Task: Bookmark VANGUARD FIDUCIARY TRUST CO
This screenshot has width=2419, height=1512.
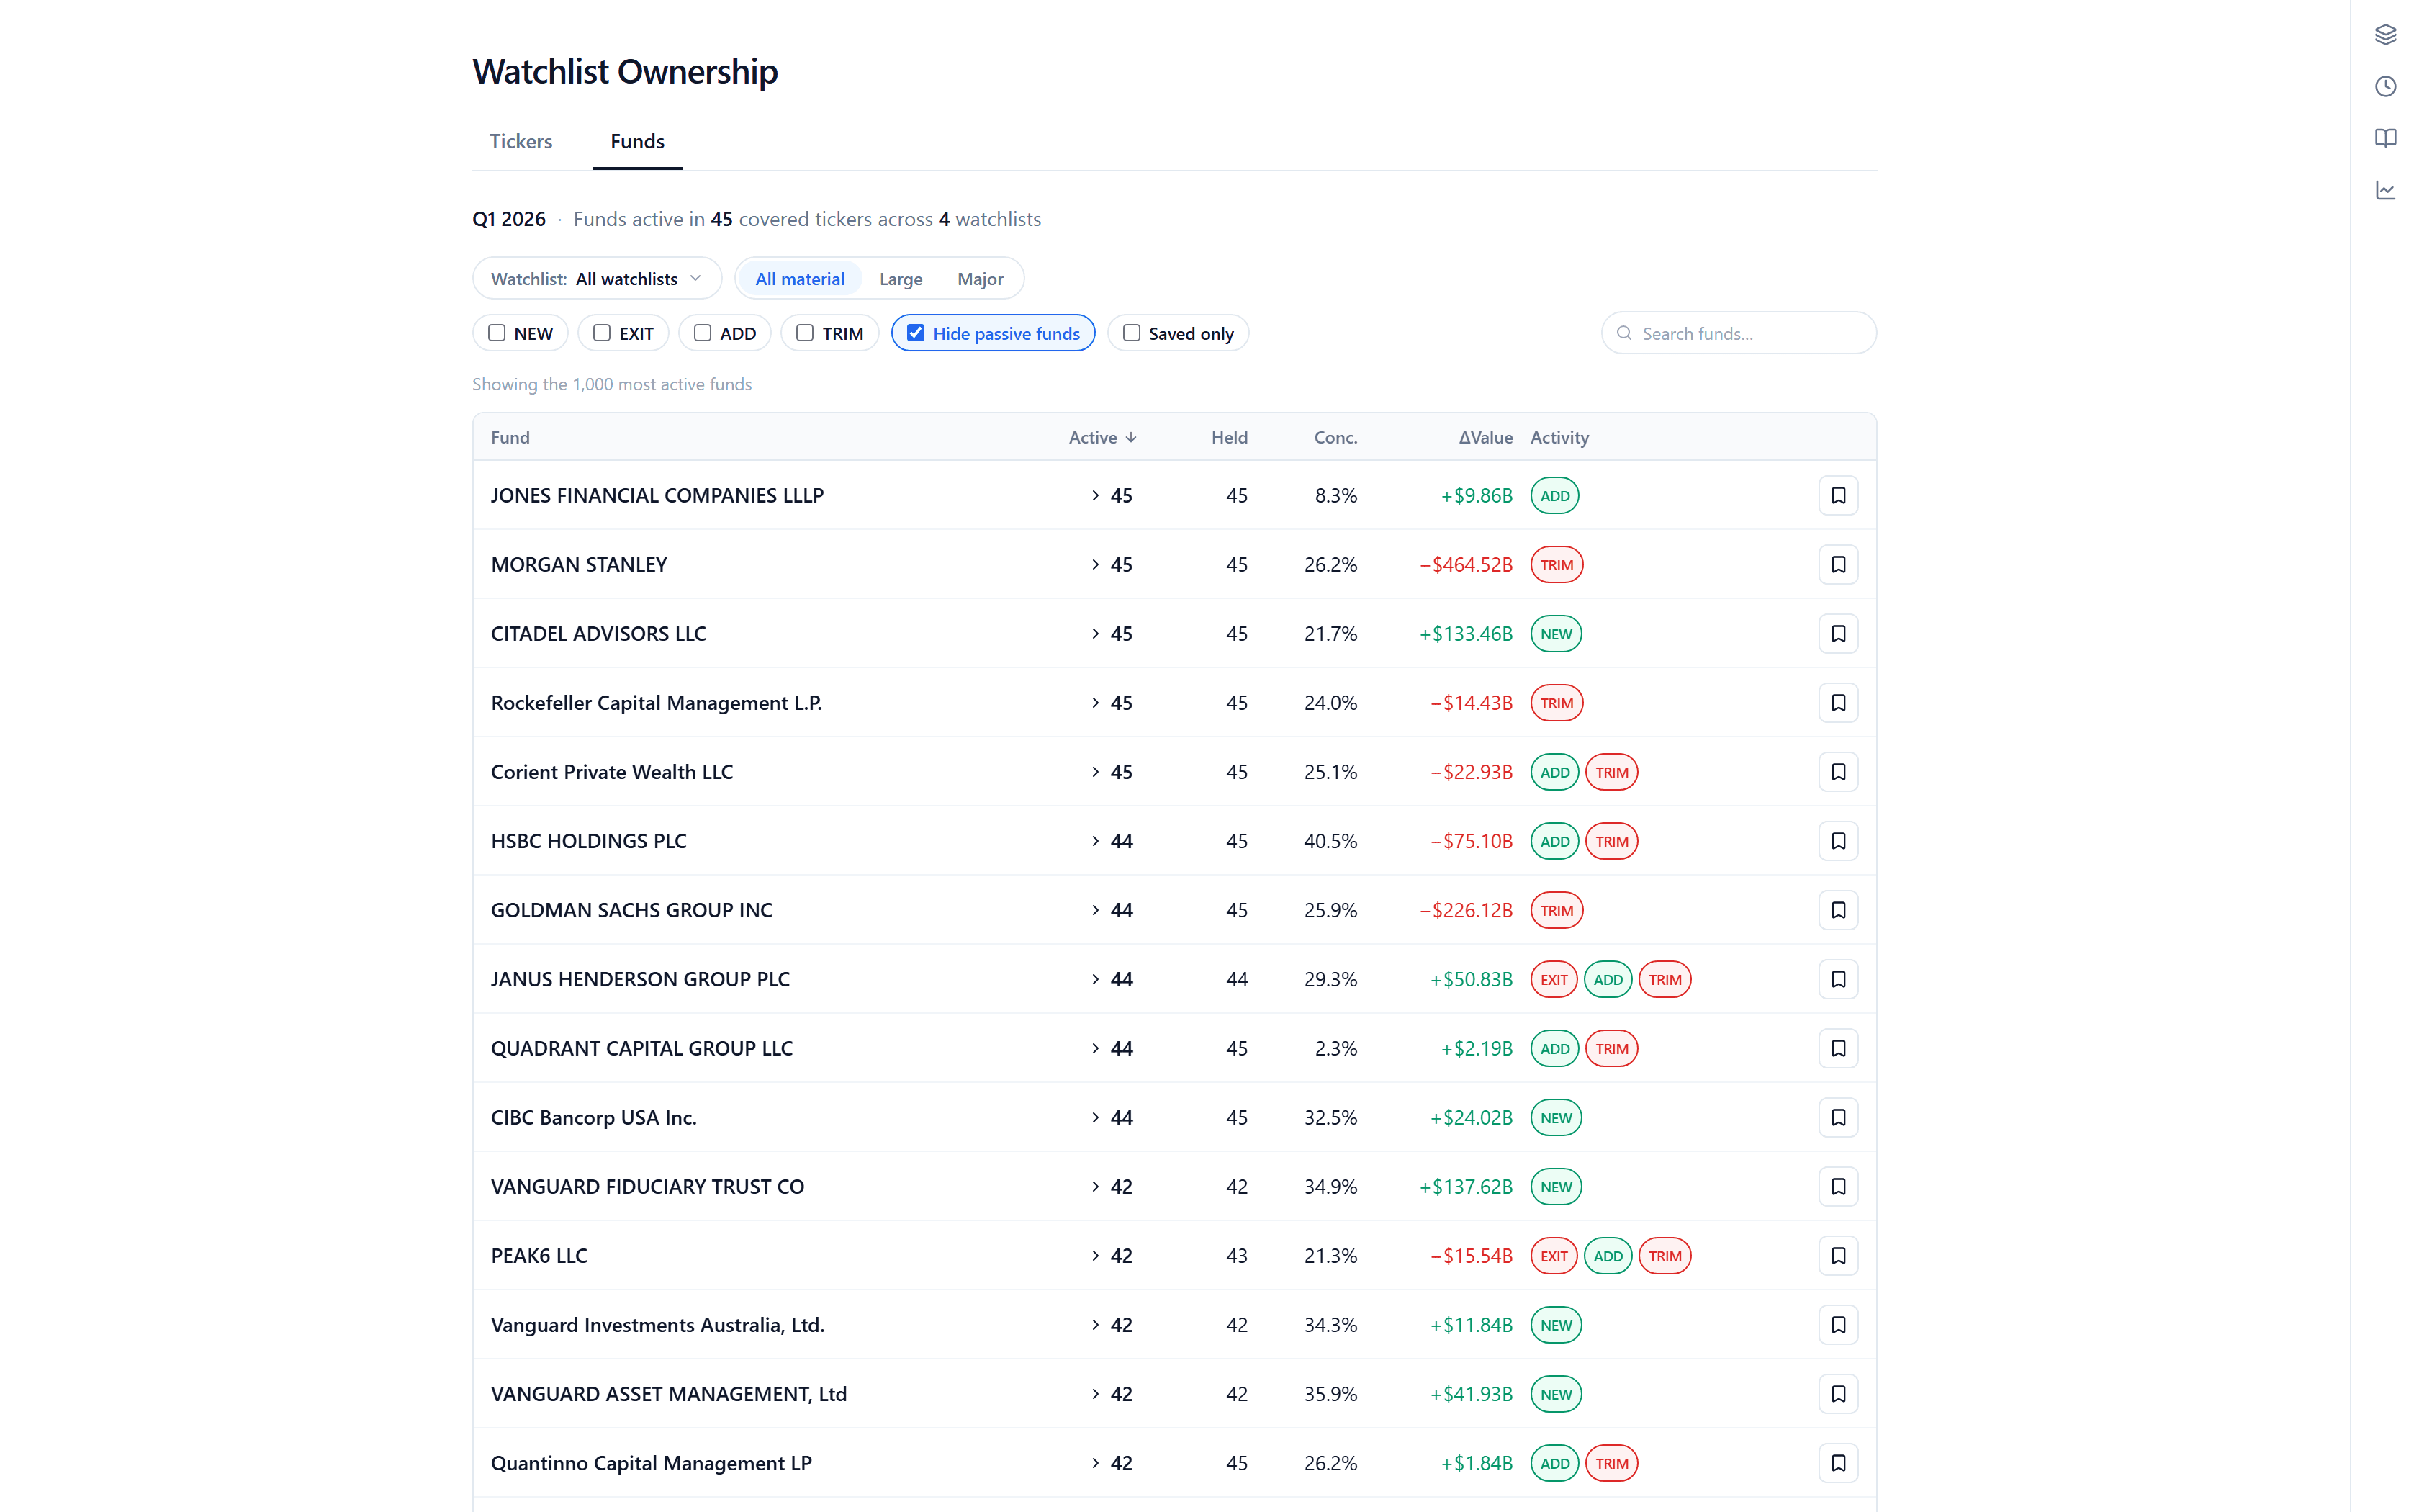Action: coord(1837,1186)
